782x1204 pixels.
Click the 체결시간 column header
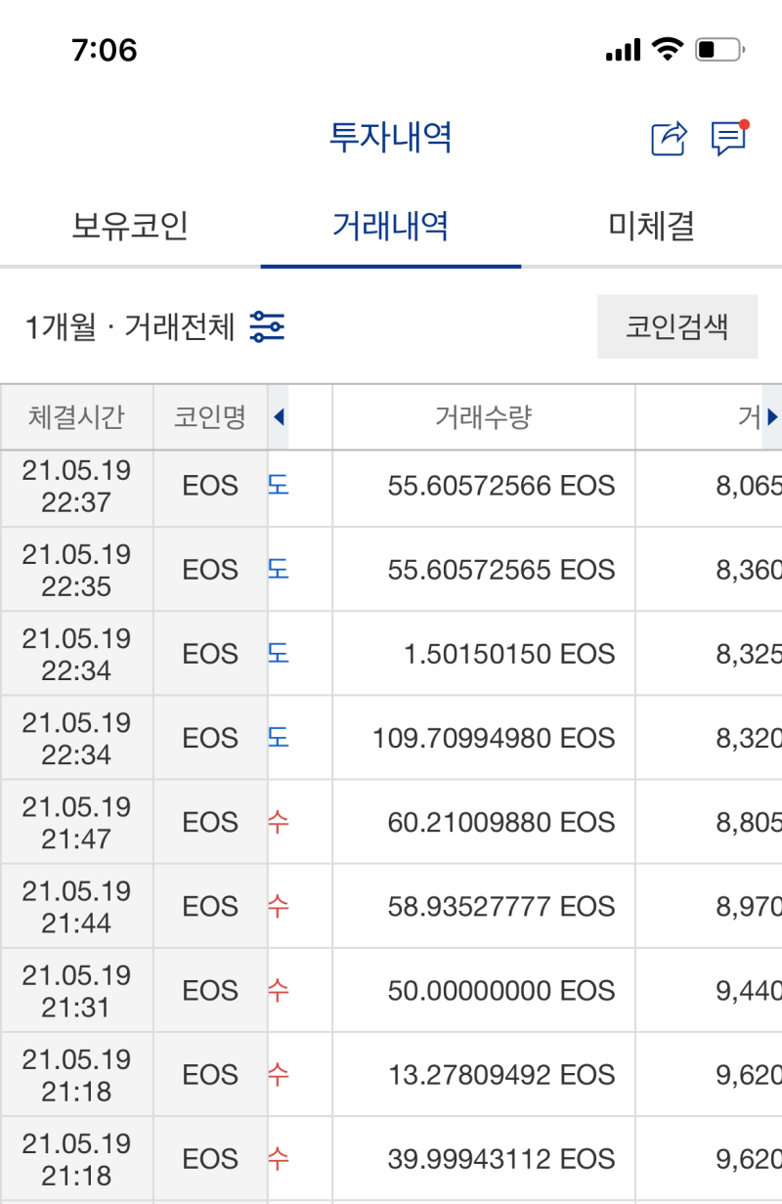(76, 417)
